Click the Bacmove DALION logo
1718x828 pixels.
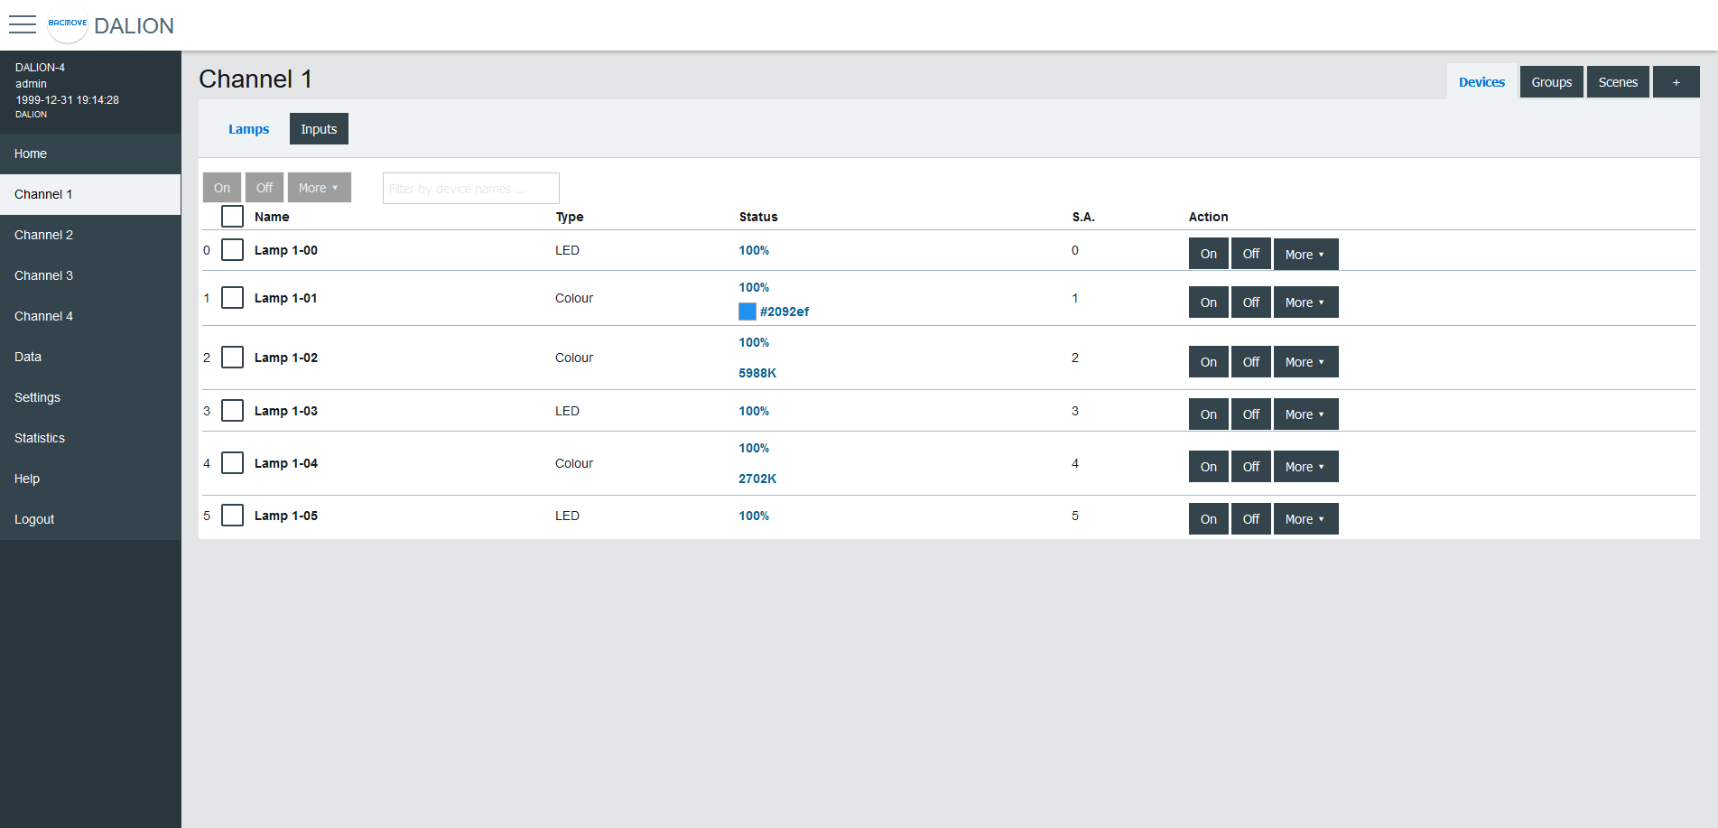tap(68, 25)
